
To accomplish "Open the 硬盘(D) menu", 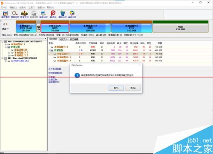I will [x=13, y=7].
